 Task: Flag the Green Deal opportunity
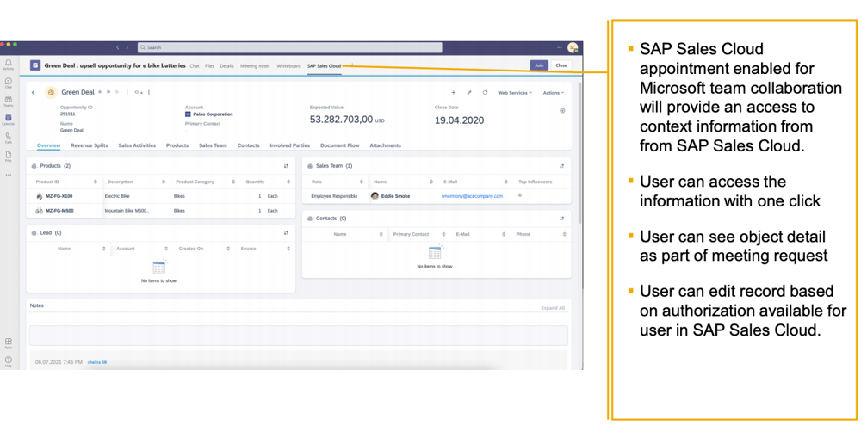(x=108, y=92)
